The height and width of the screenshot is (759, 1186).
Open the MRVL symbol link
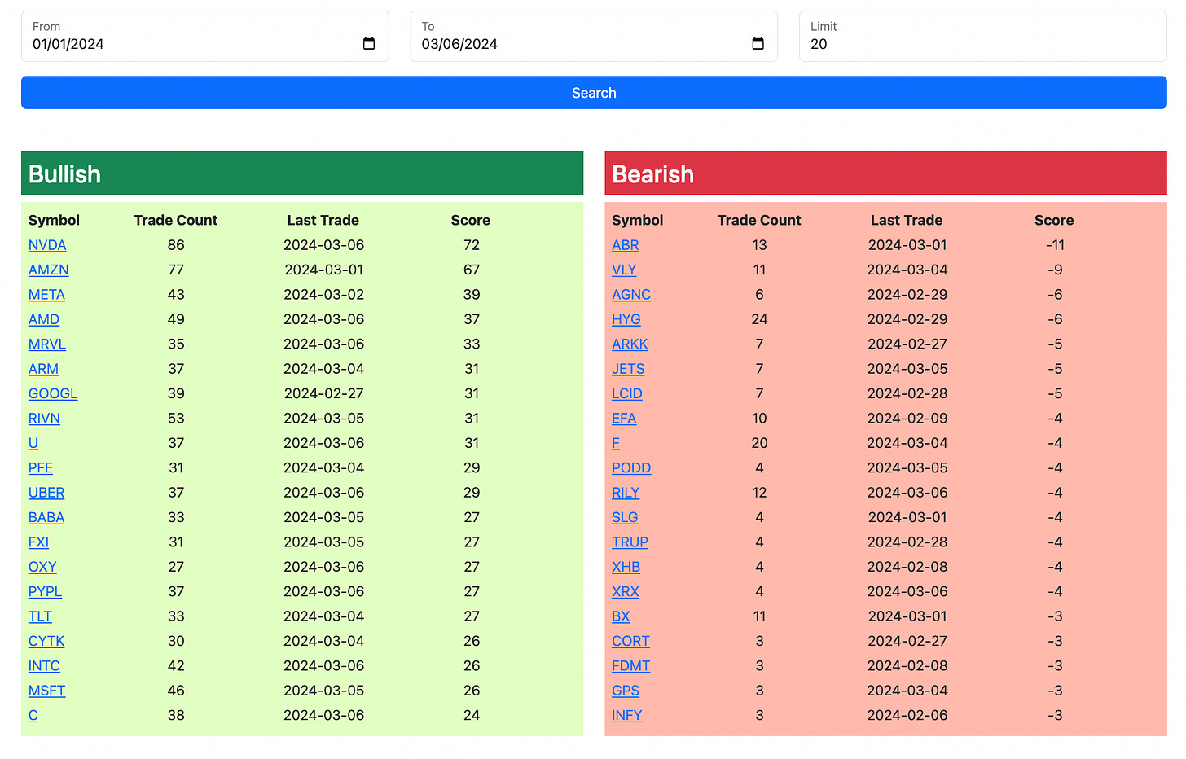(47, 344)
